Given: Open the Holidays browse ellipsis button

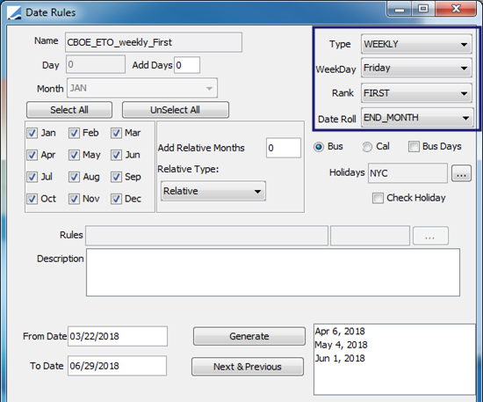Looking at the screenshot, I should pos(461,173).
